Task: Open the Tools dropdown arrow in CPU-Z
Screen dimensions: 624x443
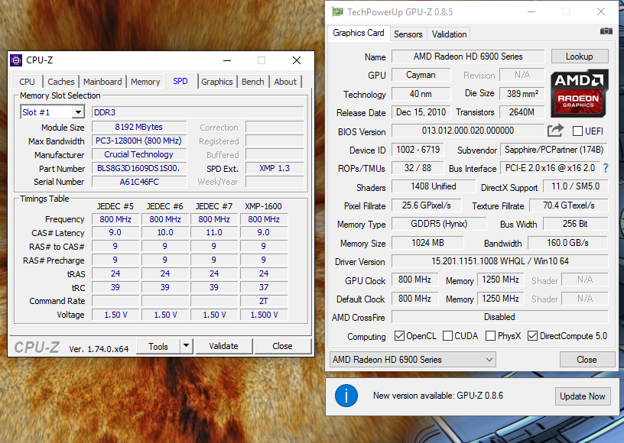Action: pos(186,346)
